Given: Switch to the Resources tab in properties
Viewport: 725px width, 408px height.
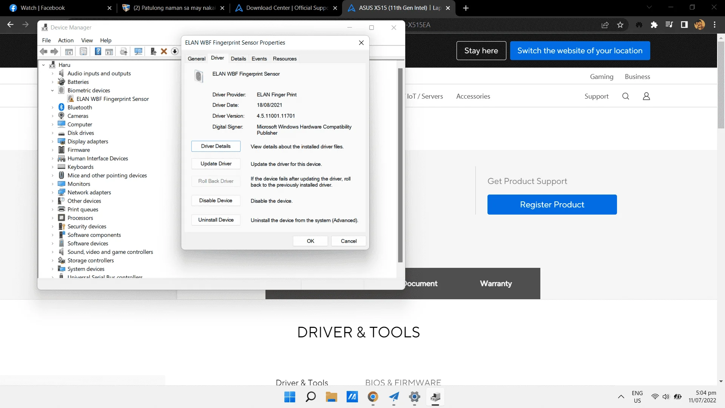Looking at the screenshot, I should click(x=285, y=59).
